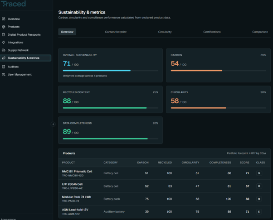Open LFP 280Ah Cell product
273x220 pixels.
tap(72, 184)
